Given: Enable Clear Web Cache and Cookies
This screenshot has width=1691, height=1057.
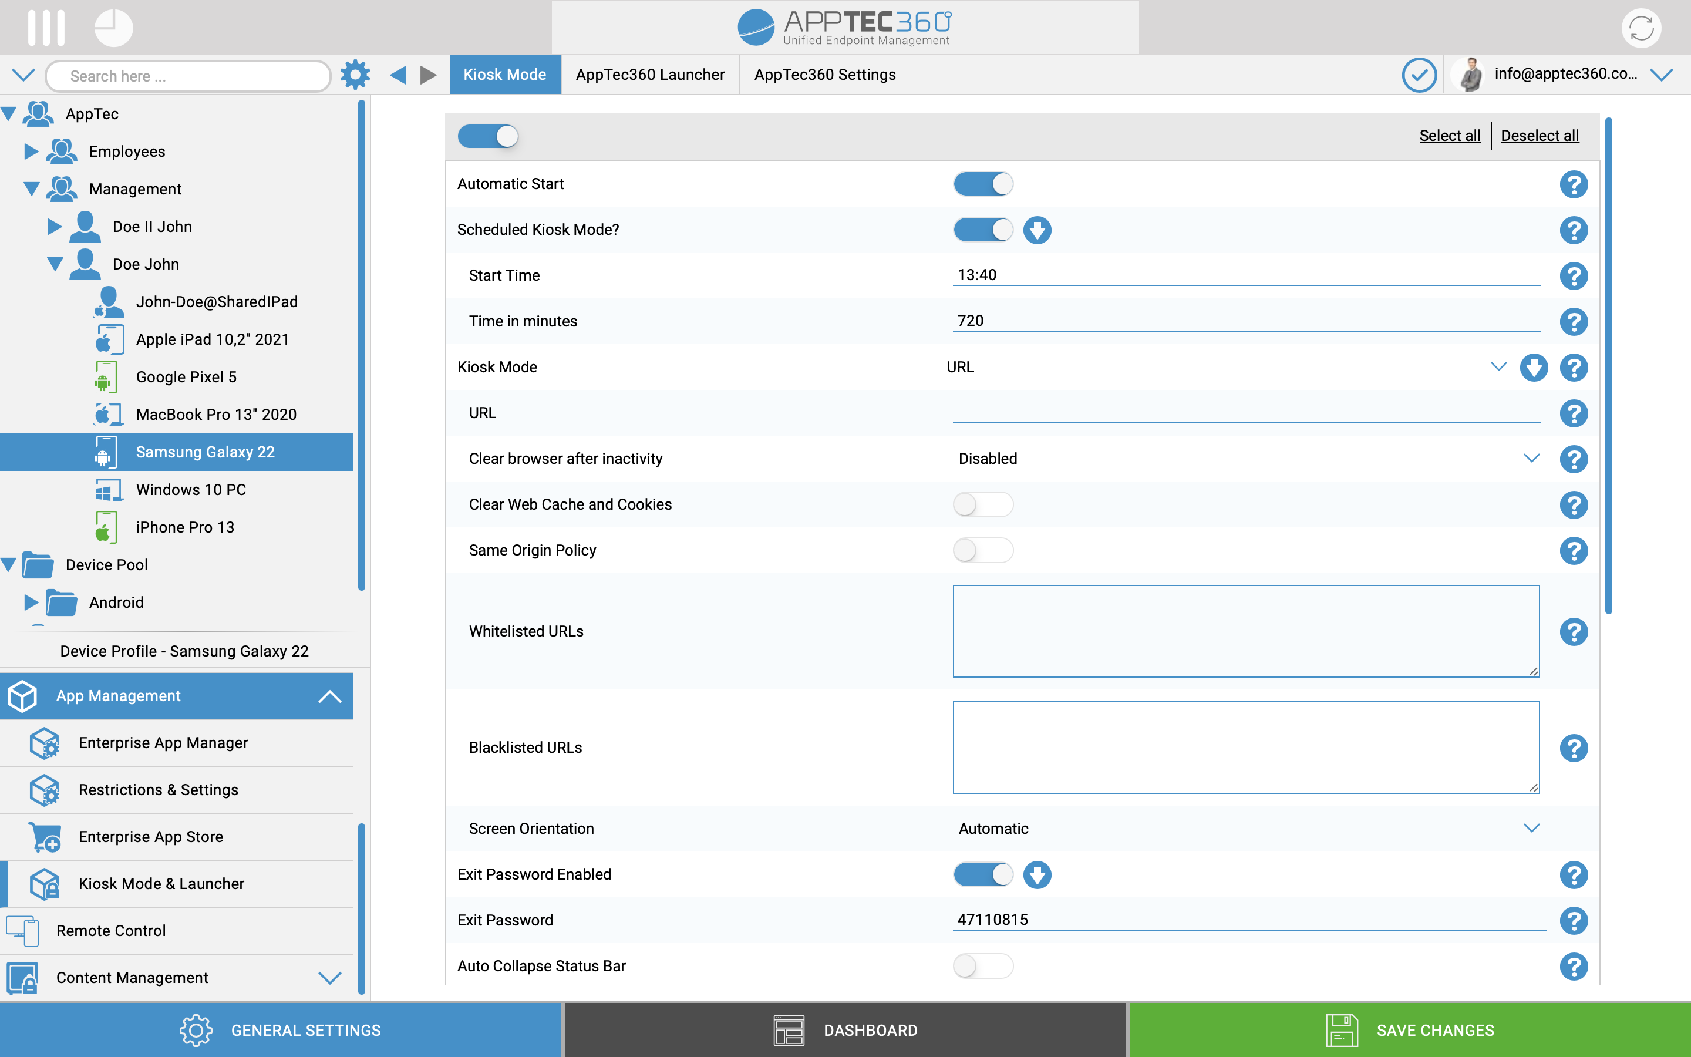Looking at the screenshot, I should [x=982, y=504].
